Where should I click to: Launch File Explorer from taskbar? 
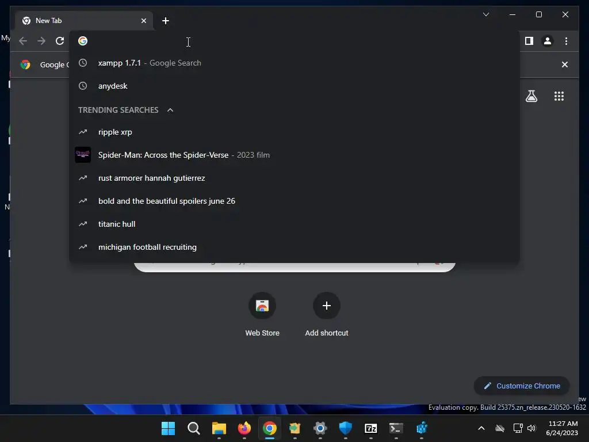point(219,428)
